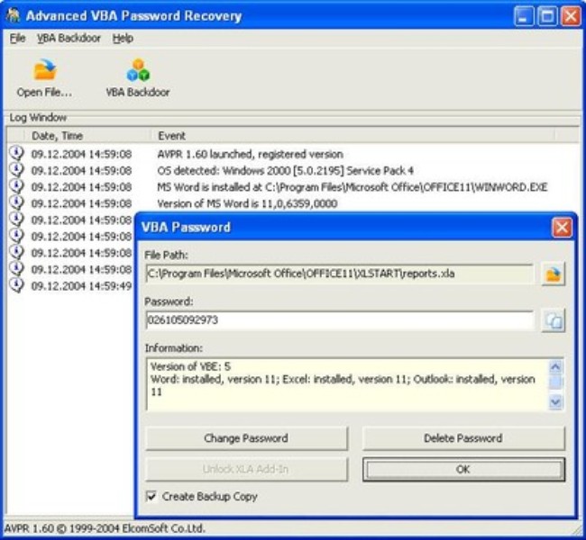Click clock icon of OS detected log entry
586x540 pixels.
16,170
